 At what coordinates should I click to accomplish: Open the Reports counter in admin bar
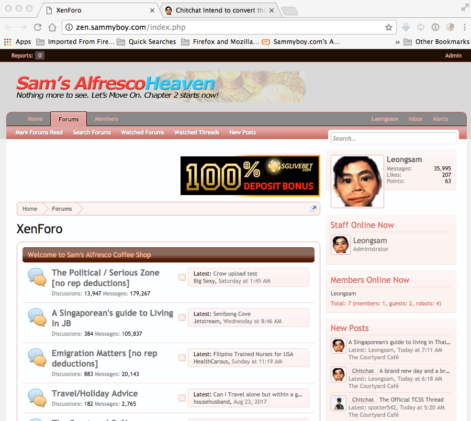(28, 55)
